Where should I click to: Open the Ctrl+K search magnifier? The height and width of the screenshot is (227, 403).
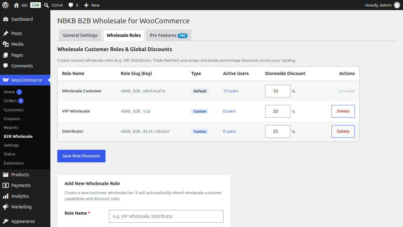(47, 5)
